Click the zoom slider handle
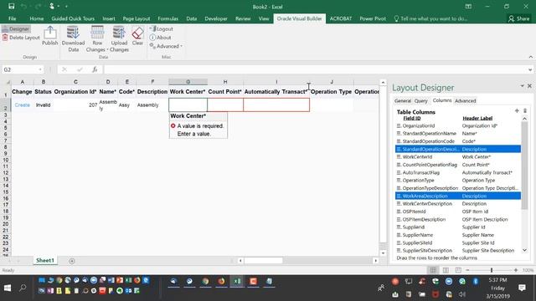The image size is (536, 301). click(x=492, y=270)
